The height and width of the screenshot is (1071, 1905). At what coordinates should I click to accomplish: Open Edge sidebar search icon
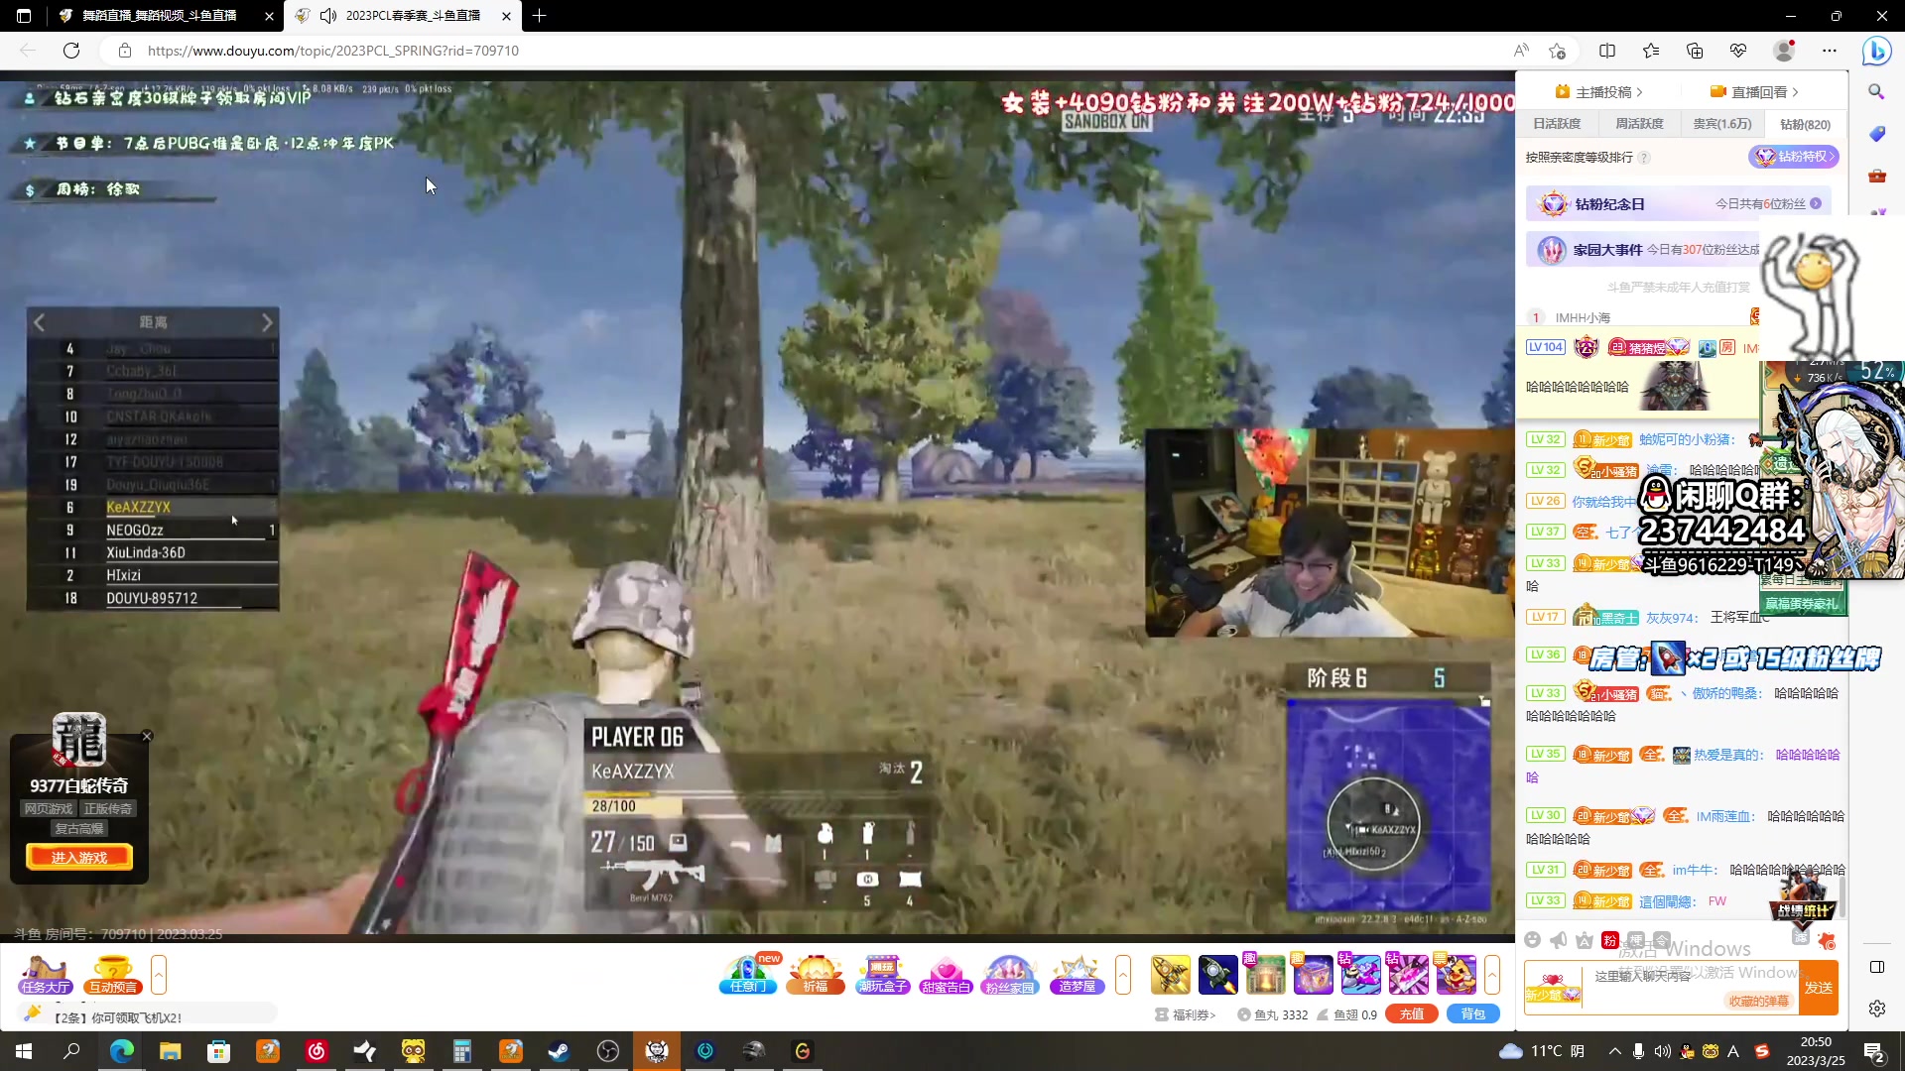tap(1876, 91)
